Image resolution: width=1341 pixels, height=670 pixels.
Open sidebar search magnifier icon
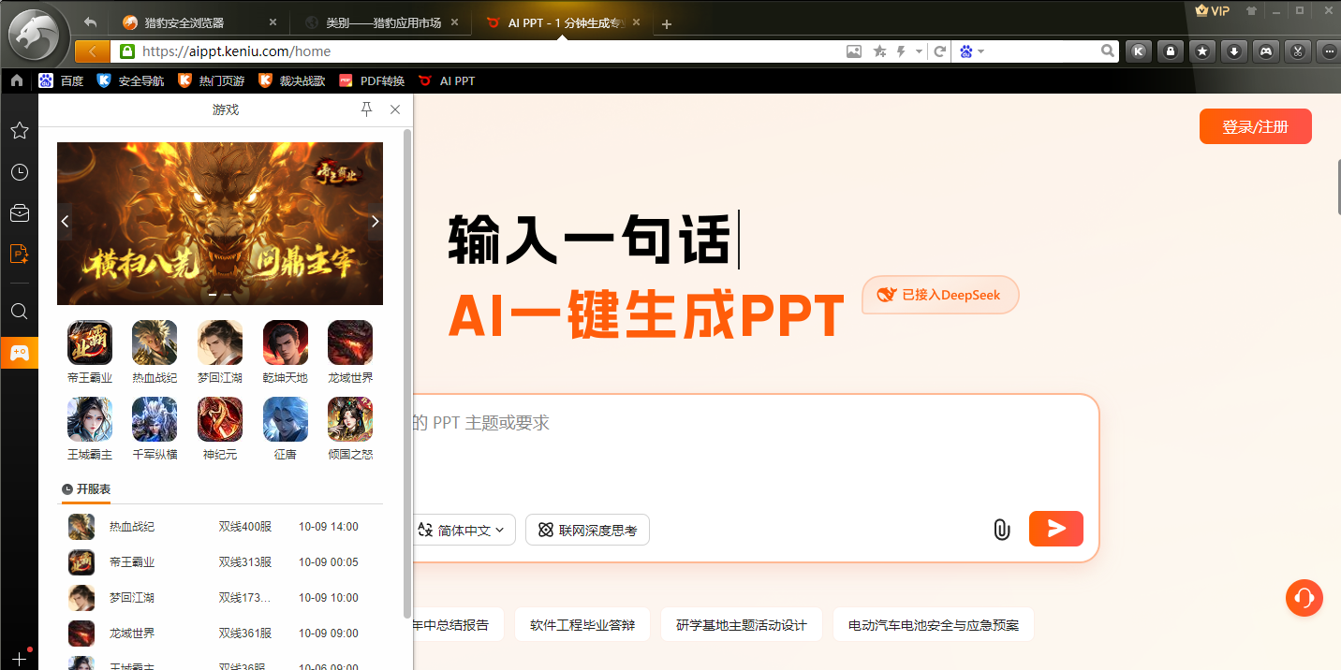[x=19, y=312]
